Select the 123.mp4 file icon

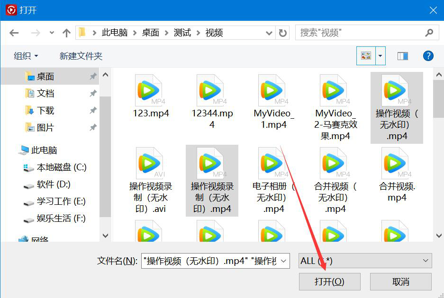(x=149, y=90)
